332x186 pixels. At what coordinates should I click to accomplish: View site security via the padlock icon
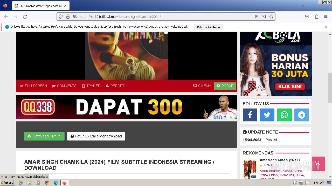tap(68, 17)
